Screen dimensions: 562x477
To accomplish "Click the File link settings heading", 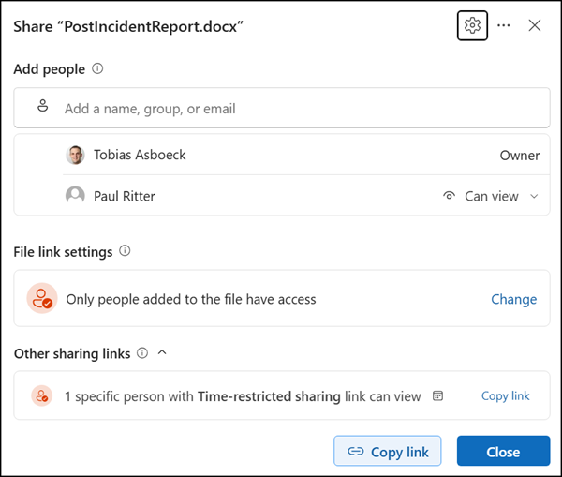I will (63, 252).
